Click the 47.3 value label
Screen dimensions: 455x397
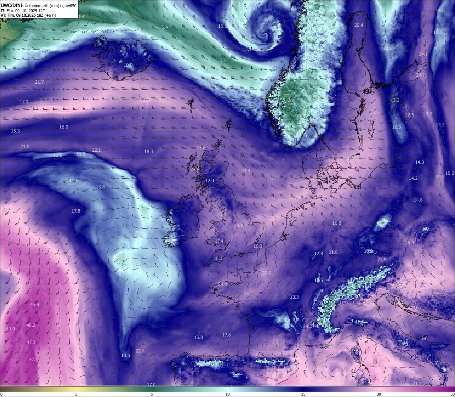[x=31, y=342]
